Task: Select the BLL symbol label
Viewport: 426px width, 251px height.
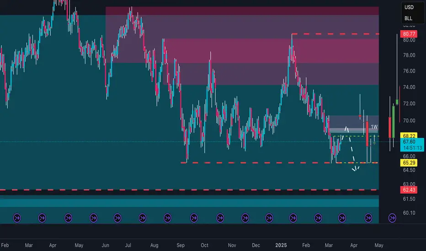Action: pos(408,18)
